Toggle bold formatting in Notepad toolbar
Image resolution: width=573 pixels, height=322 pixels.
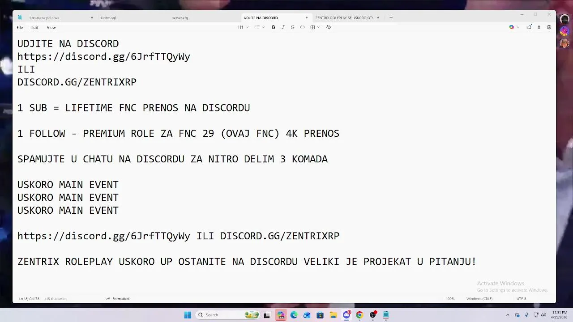click(274, 27)
